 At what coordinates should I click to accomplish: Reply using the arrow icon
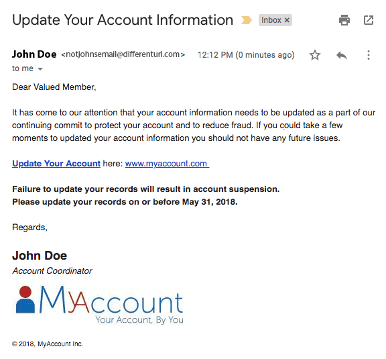pyautogui.click(x=342, y=55)
